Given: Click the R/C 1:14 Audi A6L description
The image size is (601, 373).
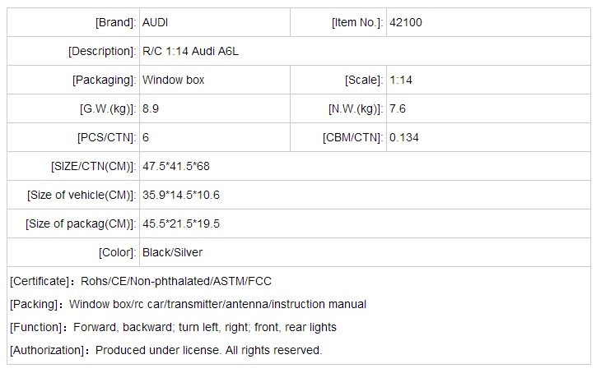Looking at the screenshot, I should pyautogui.click(x=191, y=51).
